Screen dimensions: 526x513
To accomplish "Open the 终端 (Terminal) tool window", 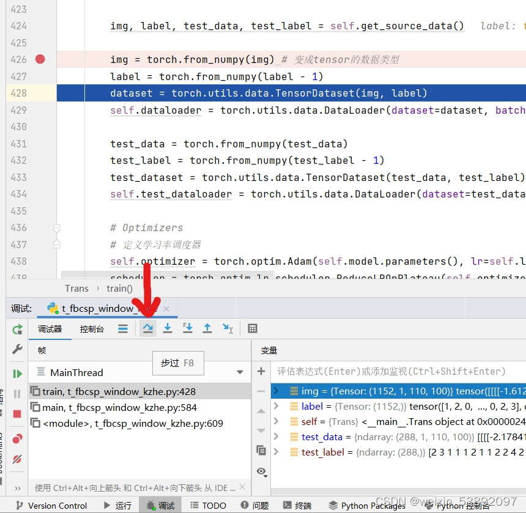I will coord(297,505).
